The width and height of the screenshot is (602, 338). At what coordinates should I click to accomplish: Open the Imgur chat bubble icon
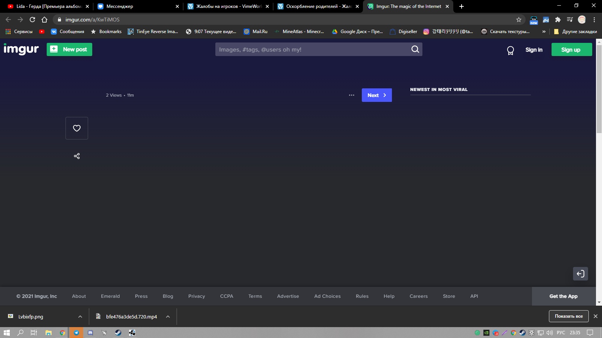tap(510, 50)
